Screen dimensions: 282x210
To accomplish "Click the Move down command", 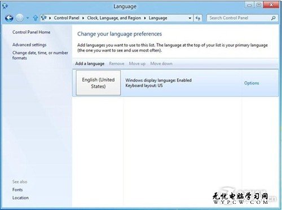I will click(x=161, y=64).
